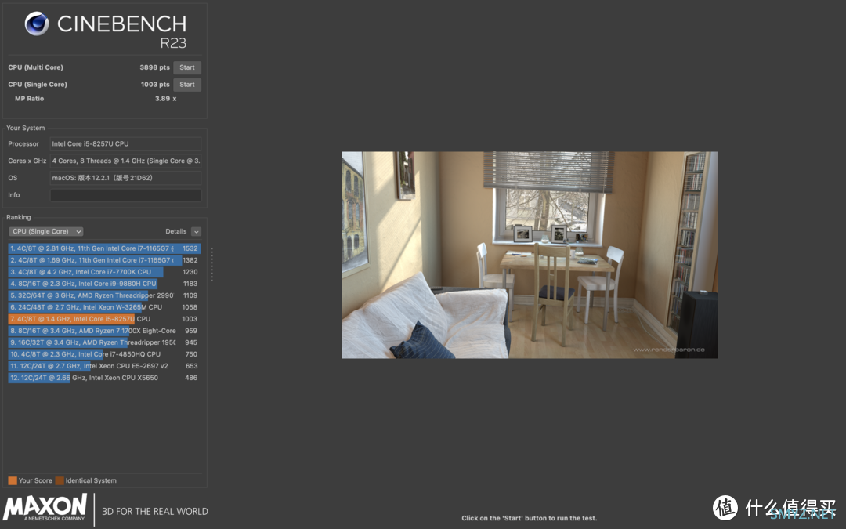
Task: Click the panel splitter handle dots
Action: pos(212,265)
